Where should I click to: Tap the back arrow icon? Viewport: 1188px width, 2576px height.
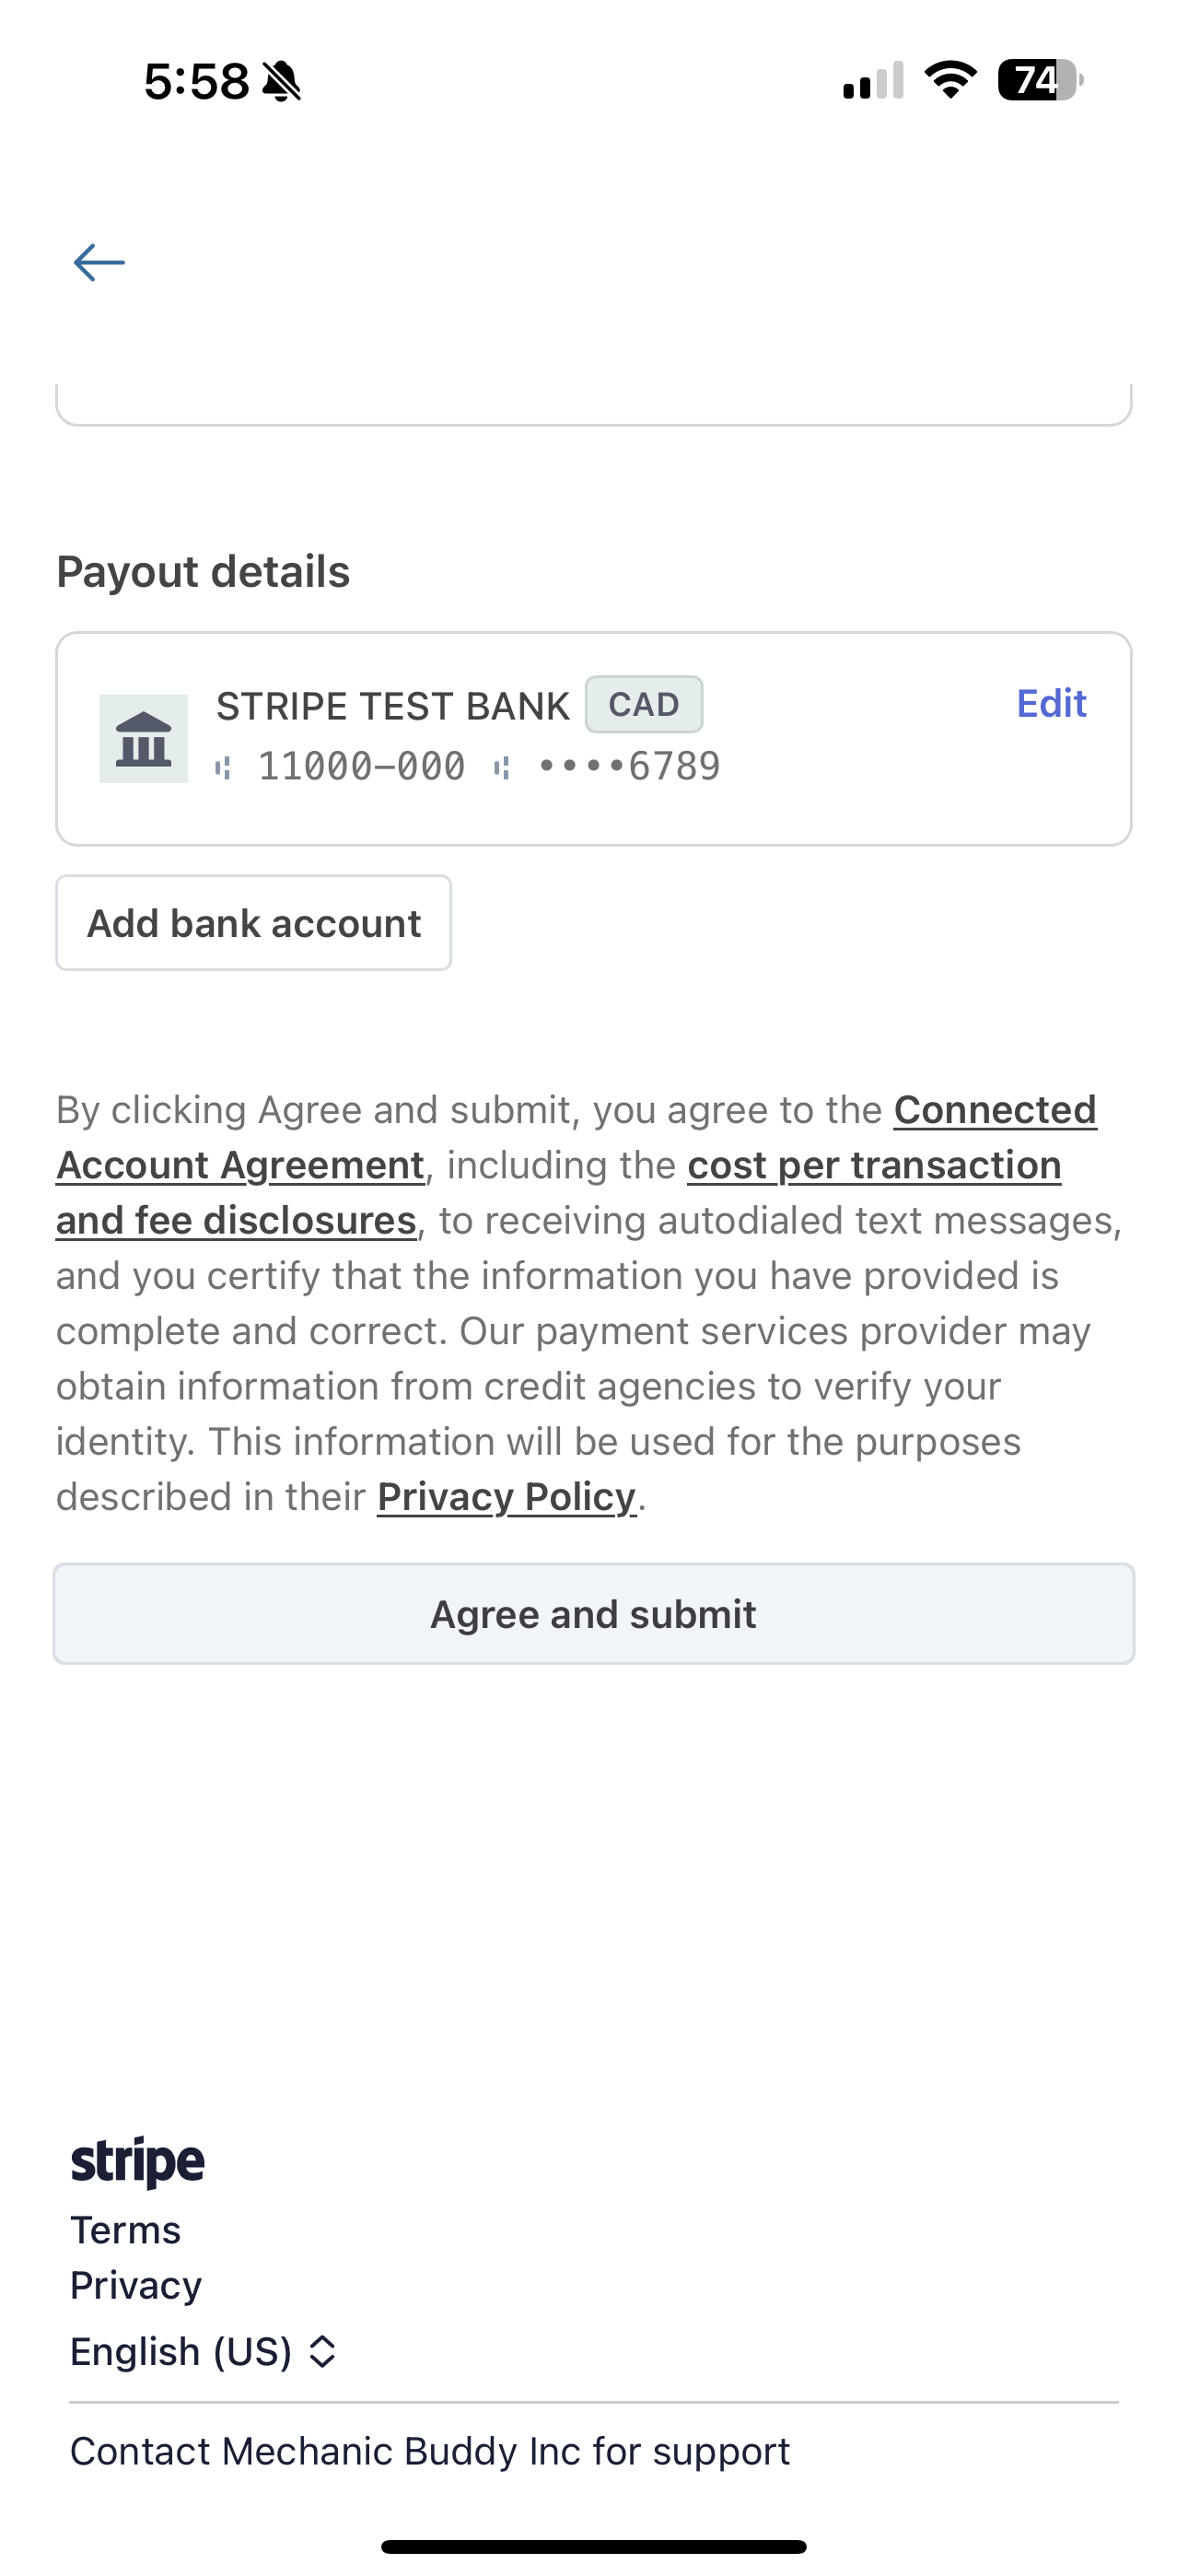click(x=99, y=263)
